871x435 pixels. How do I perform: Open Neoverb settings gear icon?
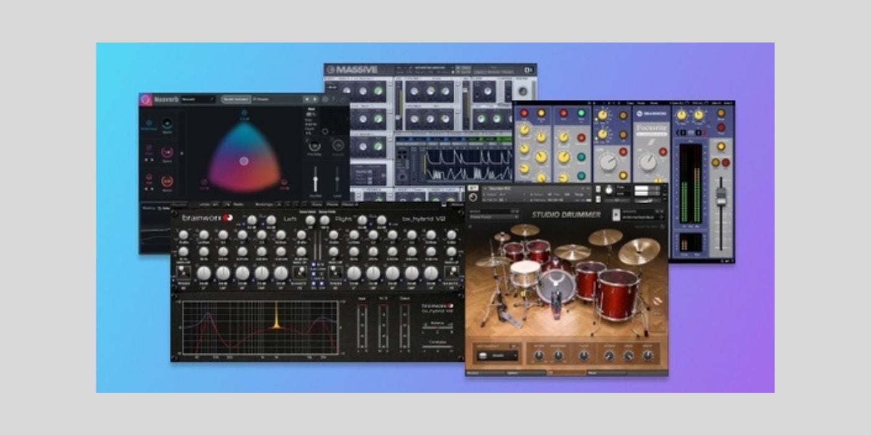325,99
